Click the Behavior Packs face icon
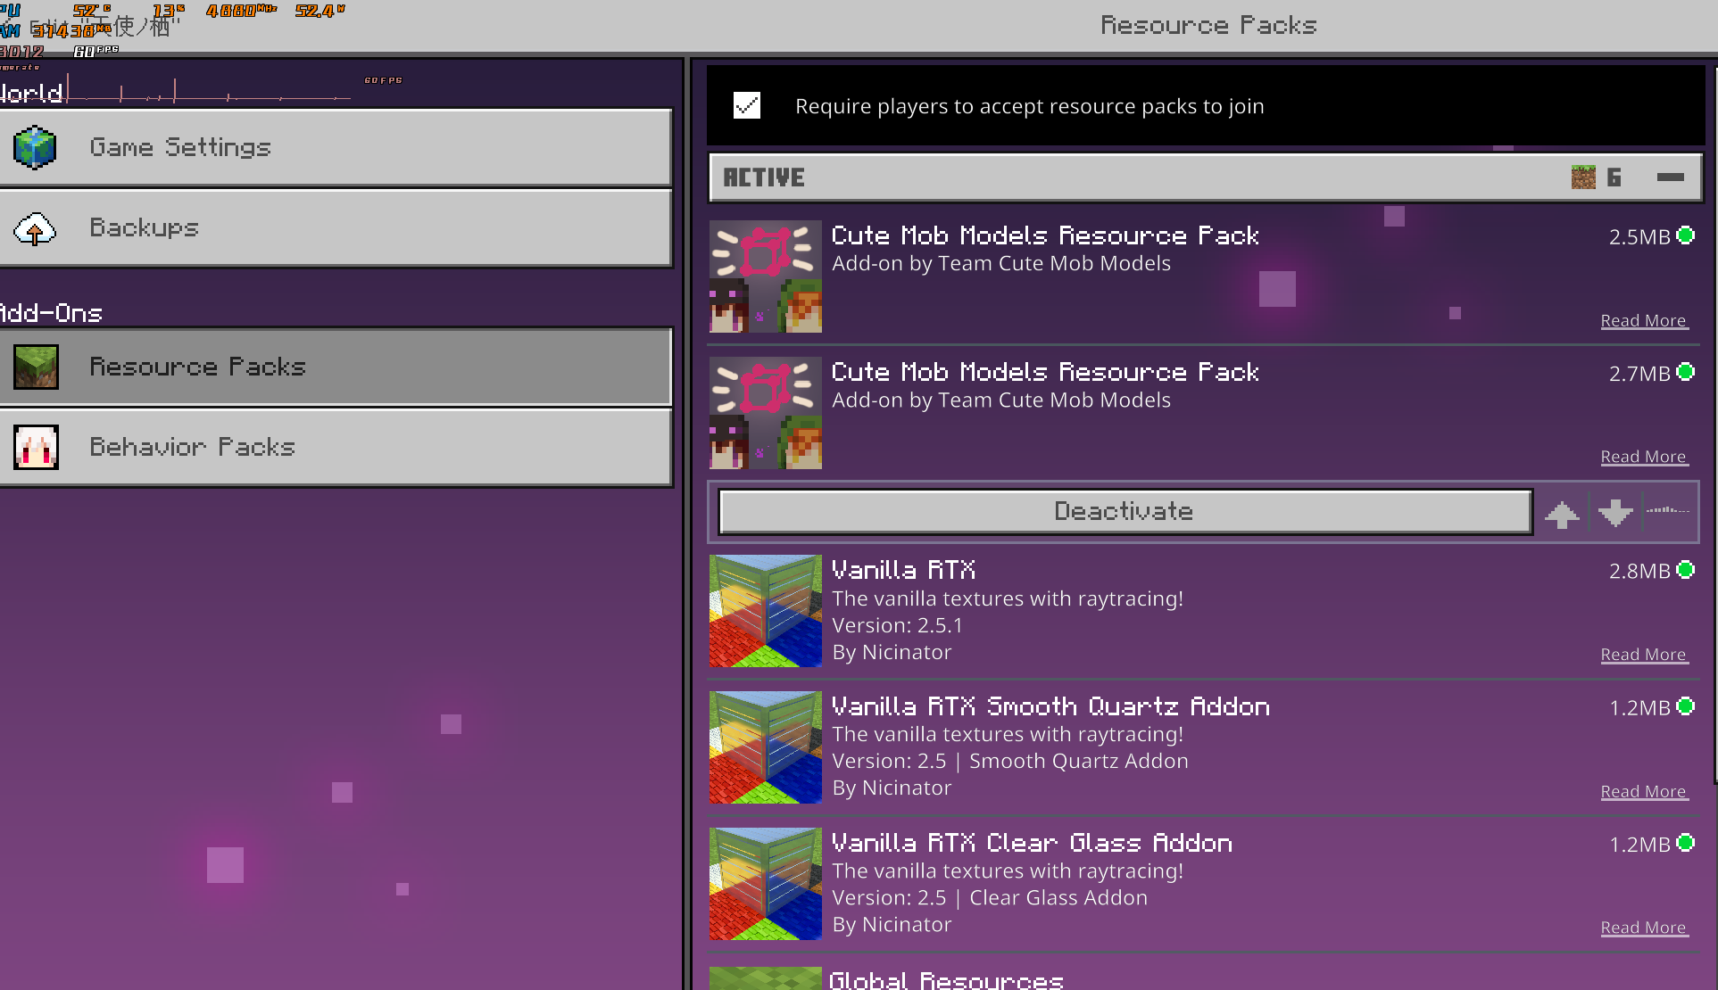 coord(36,448)
